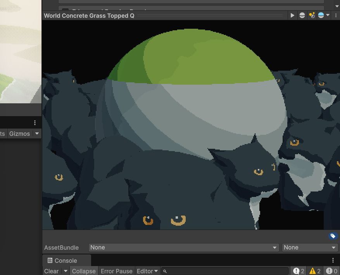The width and height of the screenshot is (340, 275).
Task: Change preview mesh shape icon
Action: (302, 16)
